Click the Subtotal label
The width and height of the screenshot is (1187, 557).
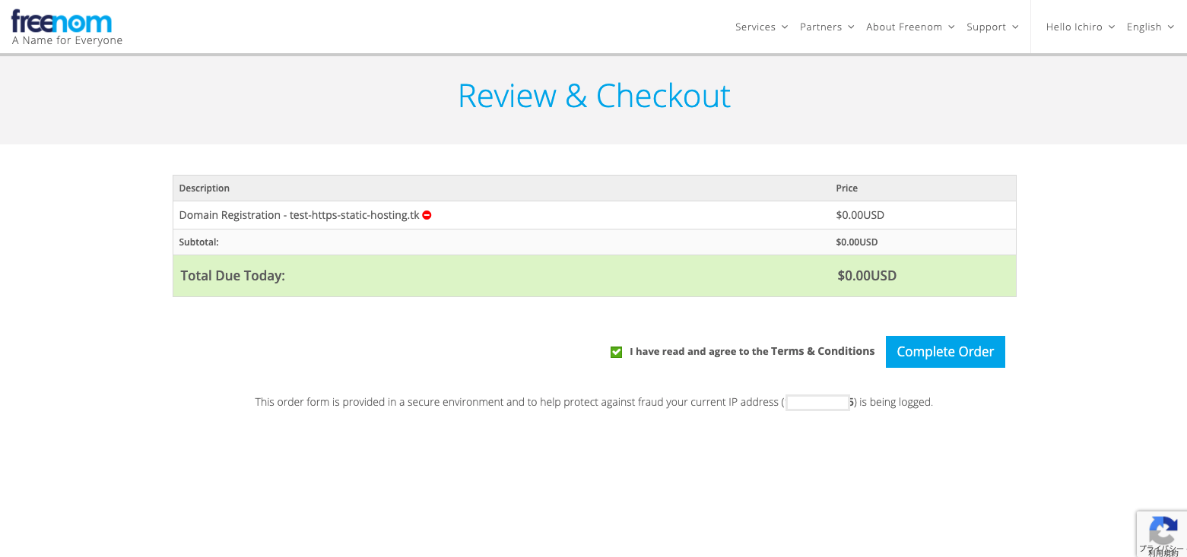198,242
